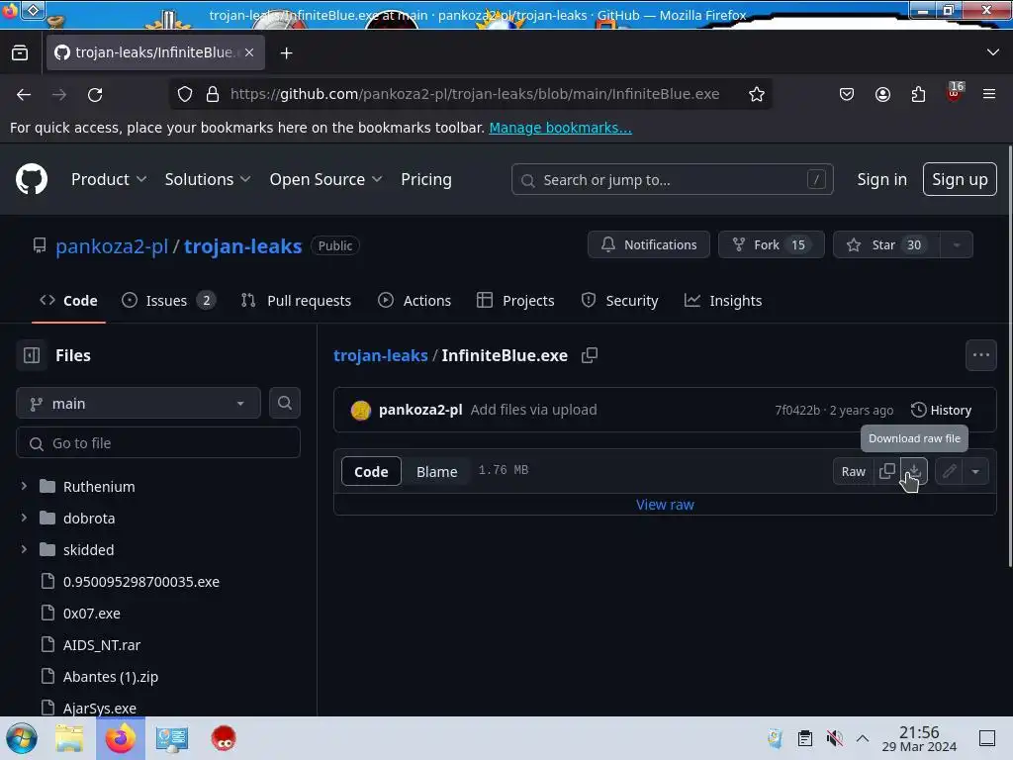Click the Notifications button
1013x760 pixels.
(649, 245)
